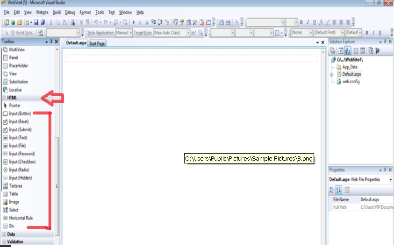Open the ASP.NET Configuration icon

pyautogui.click(x=377, y=51)
